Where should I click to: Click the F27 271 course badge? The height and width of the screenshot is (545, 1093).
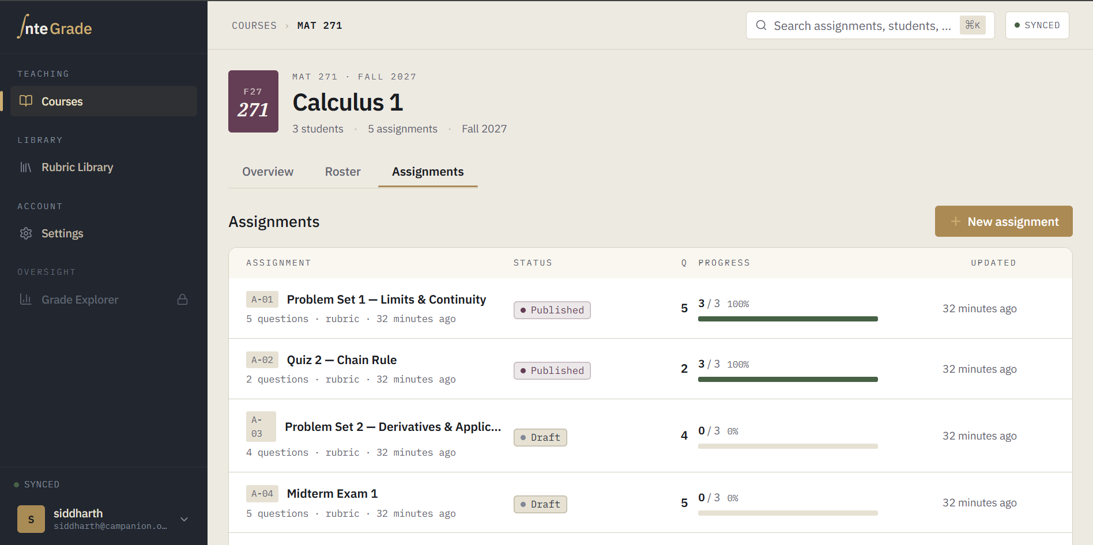pos(253,101)
